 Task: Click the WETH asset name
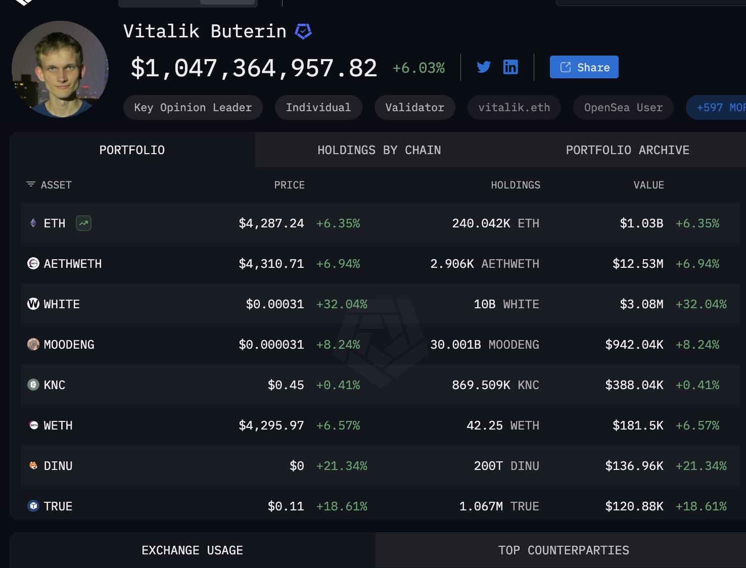pyautogui.click(x=58, y=425)
